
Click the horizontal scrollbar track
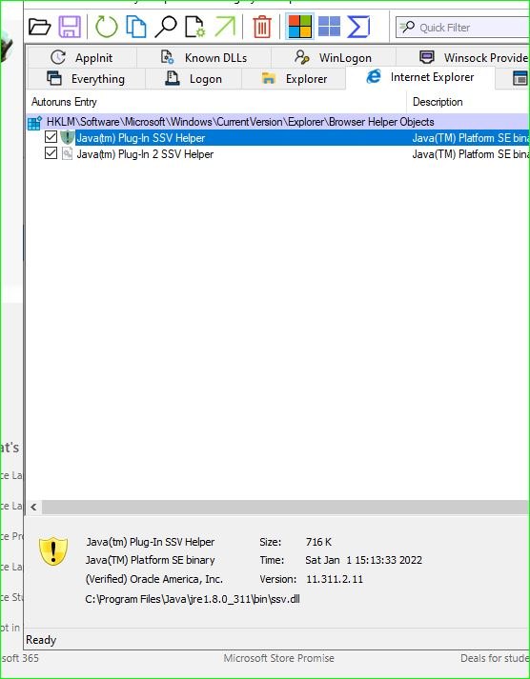pyautogui.click(x=286, y=507)
